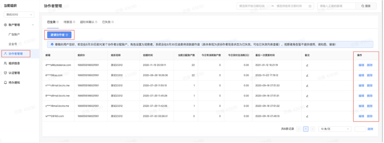Click the info icon in the notice banner
This screenshot has width=384, height=143.
click(52, 44)
